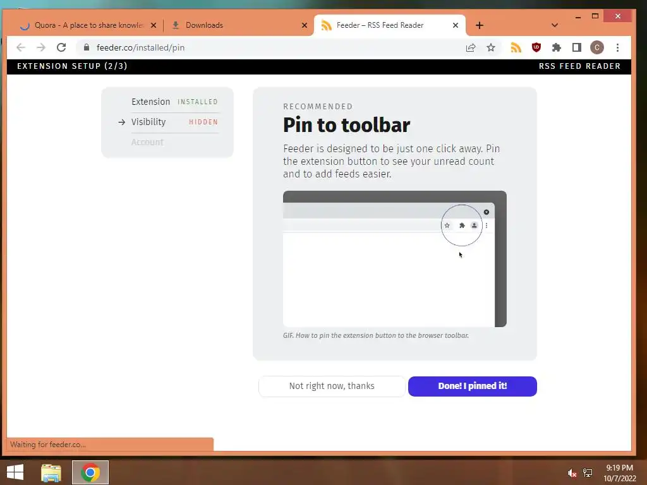647x485 pixels.
Task: Click the pin-to-toolbar GIF preview
Action: pos(394,258)
